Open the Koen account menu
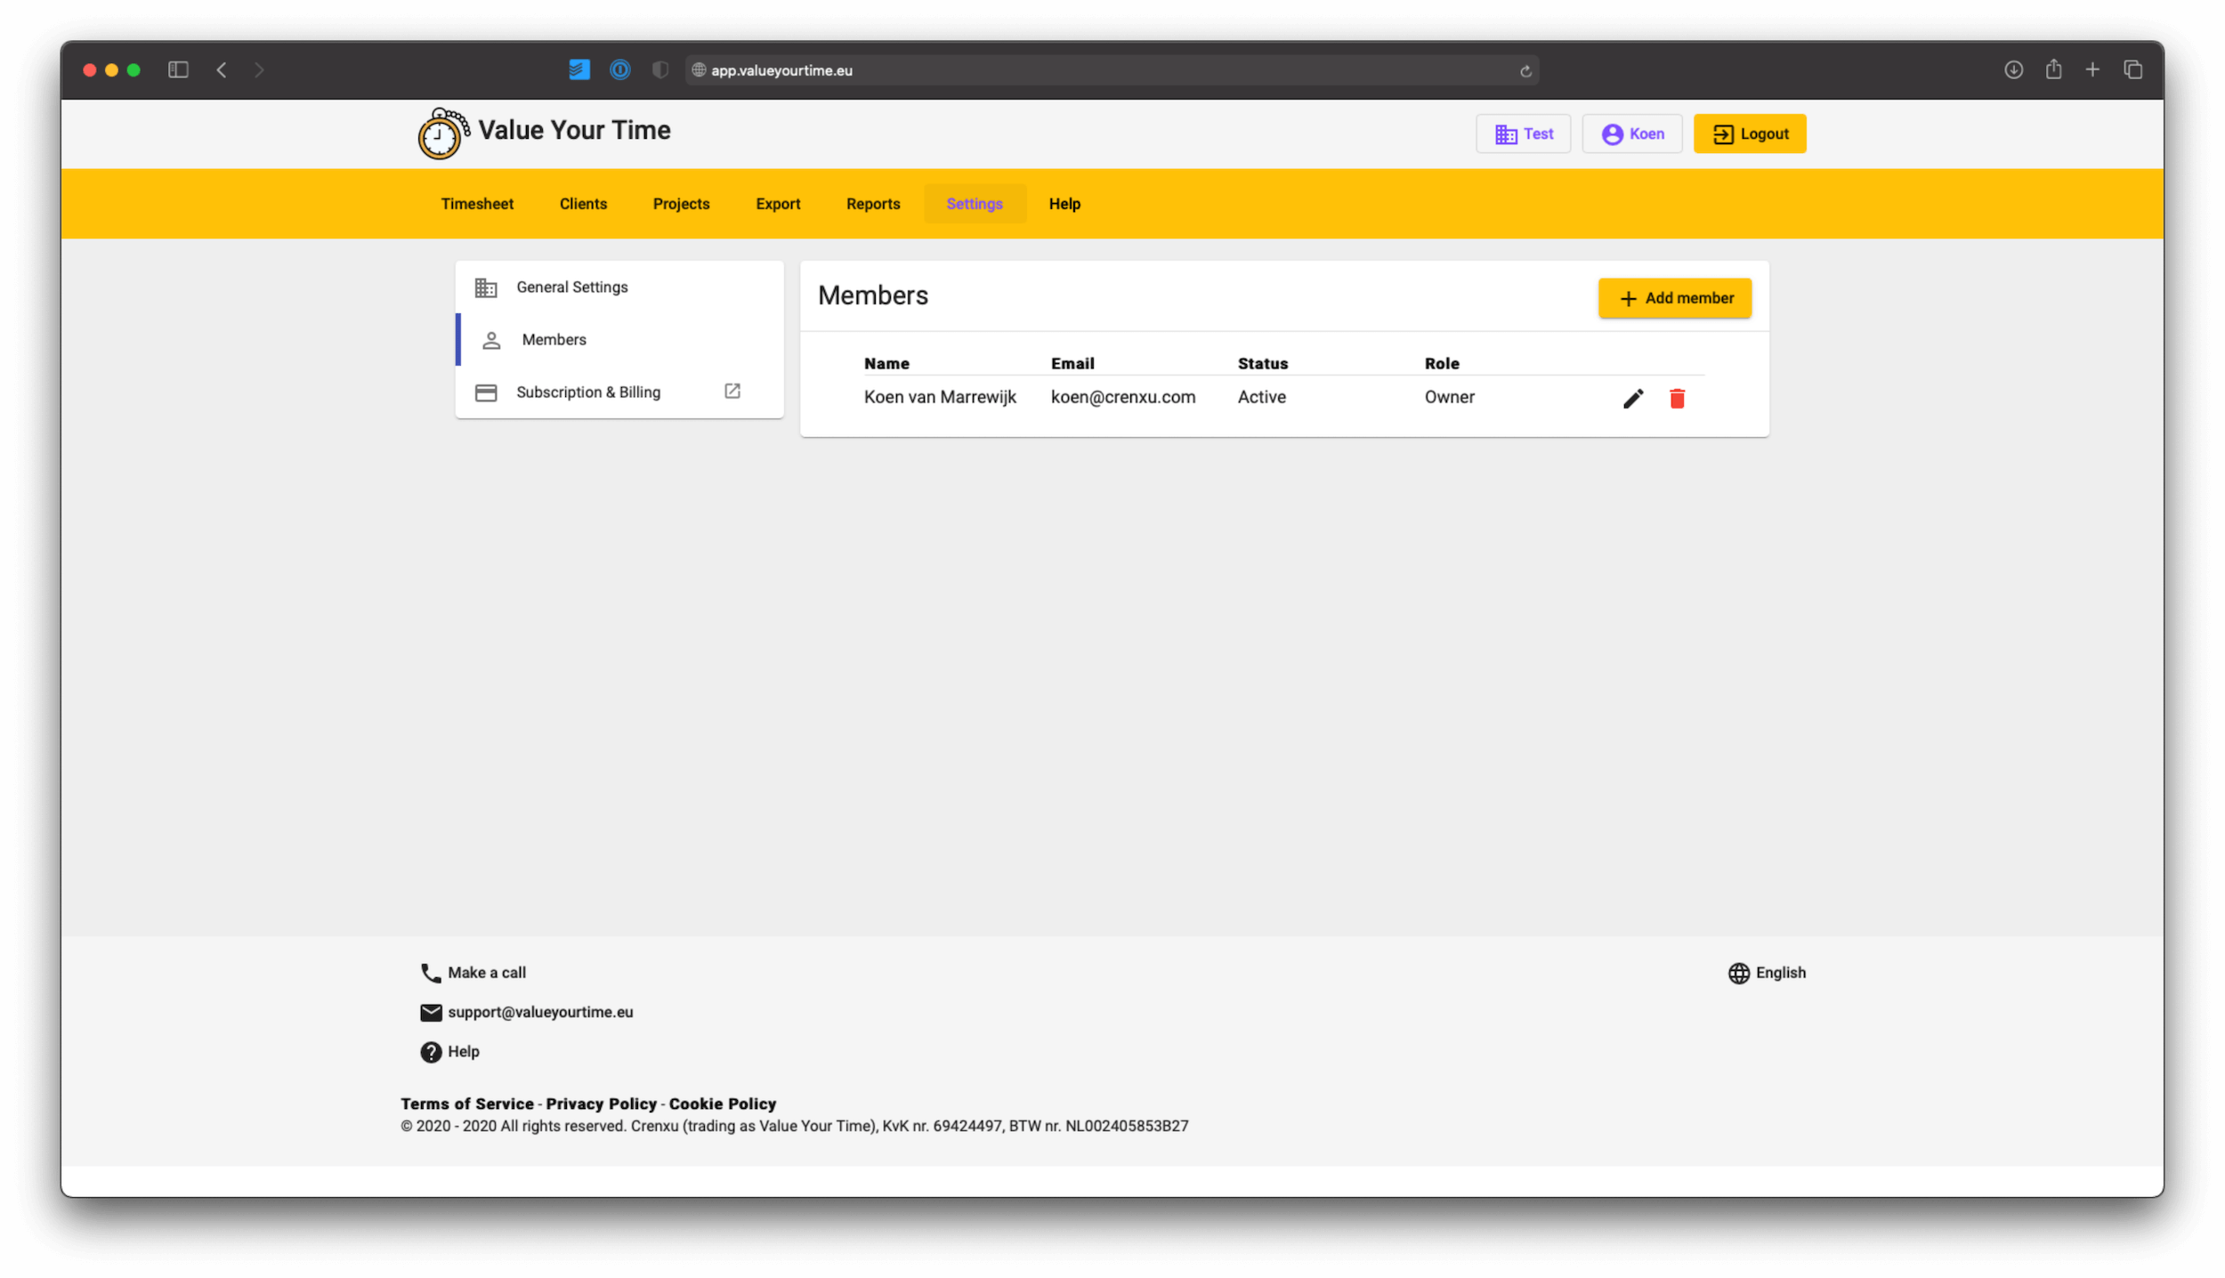This screenshot has width=2225, height=1278. pyautogui.click(x=1631, y=133)
